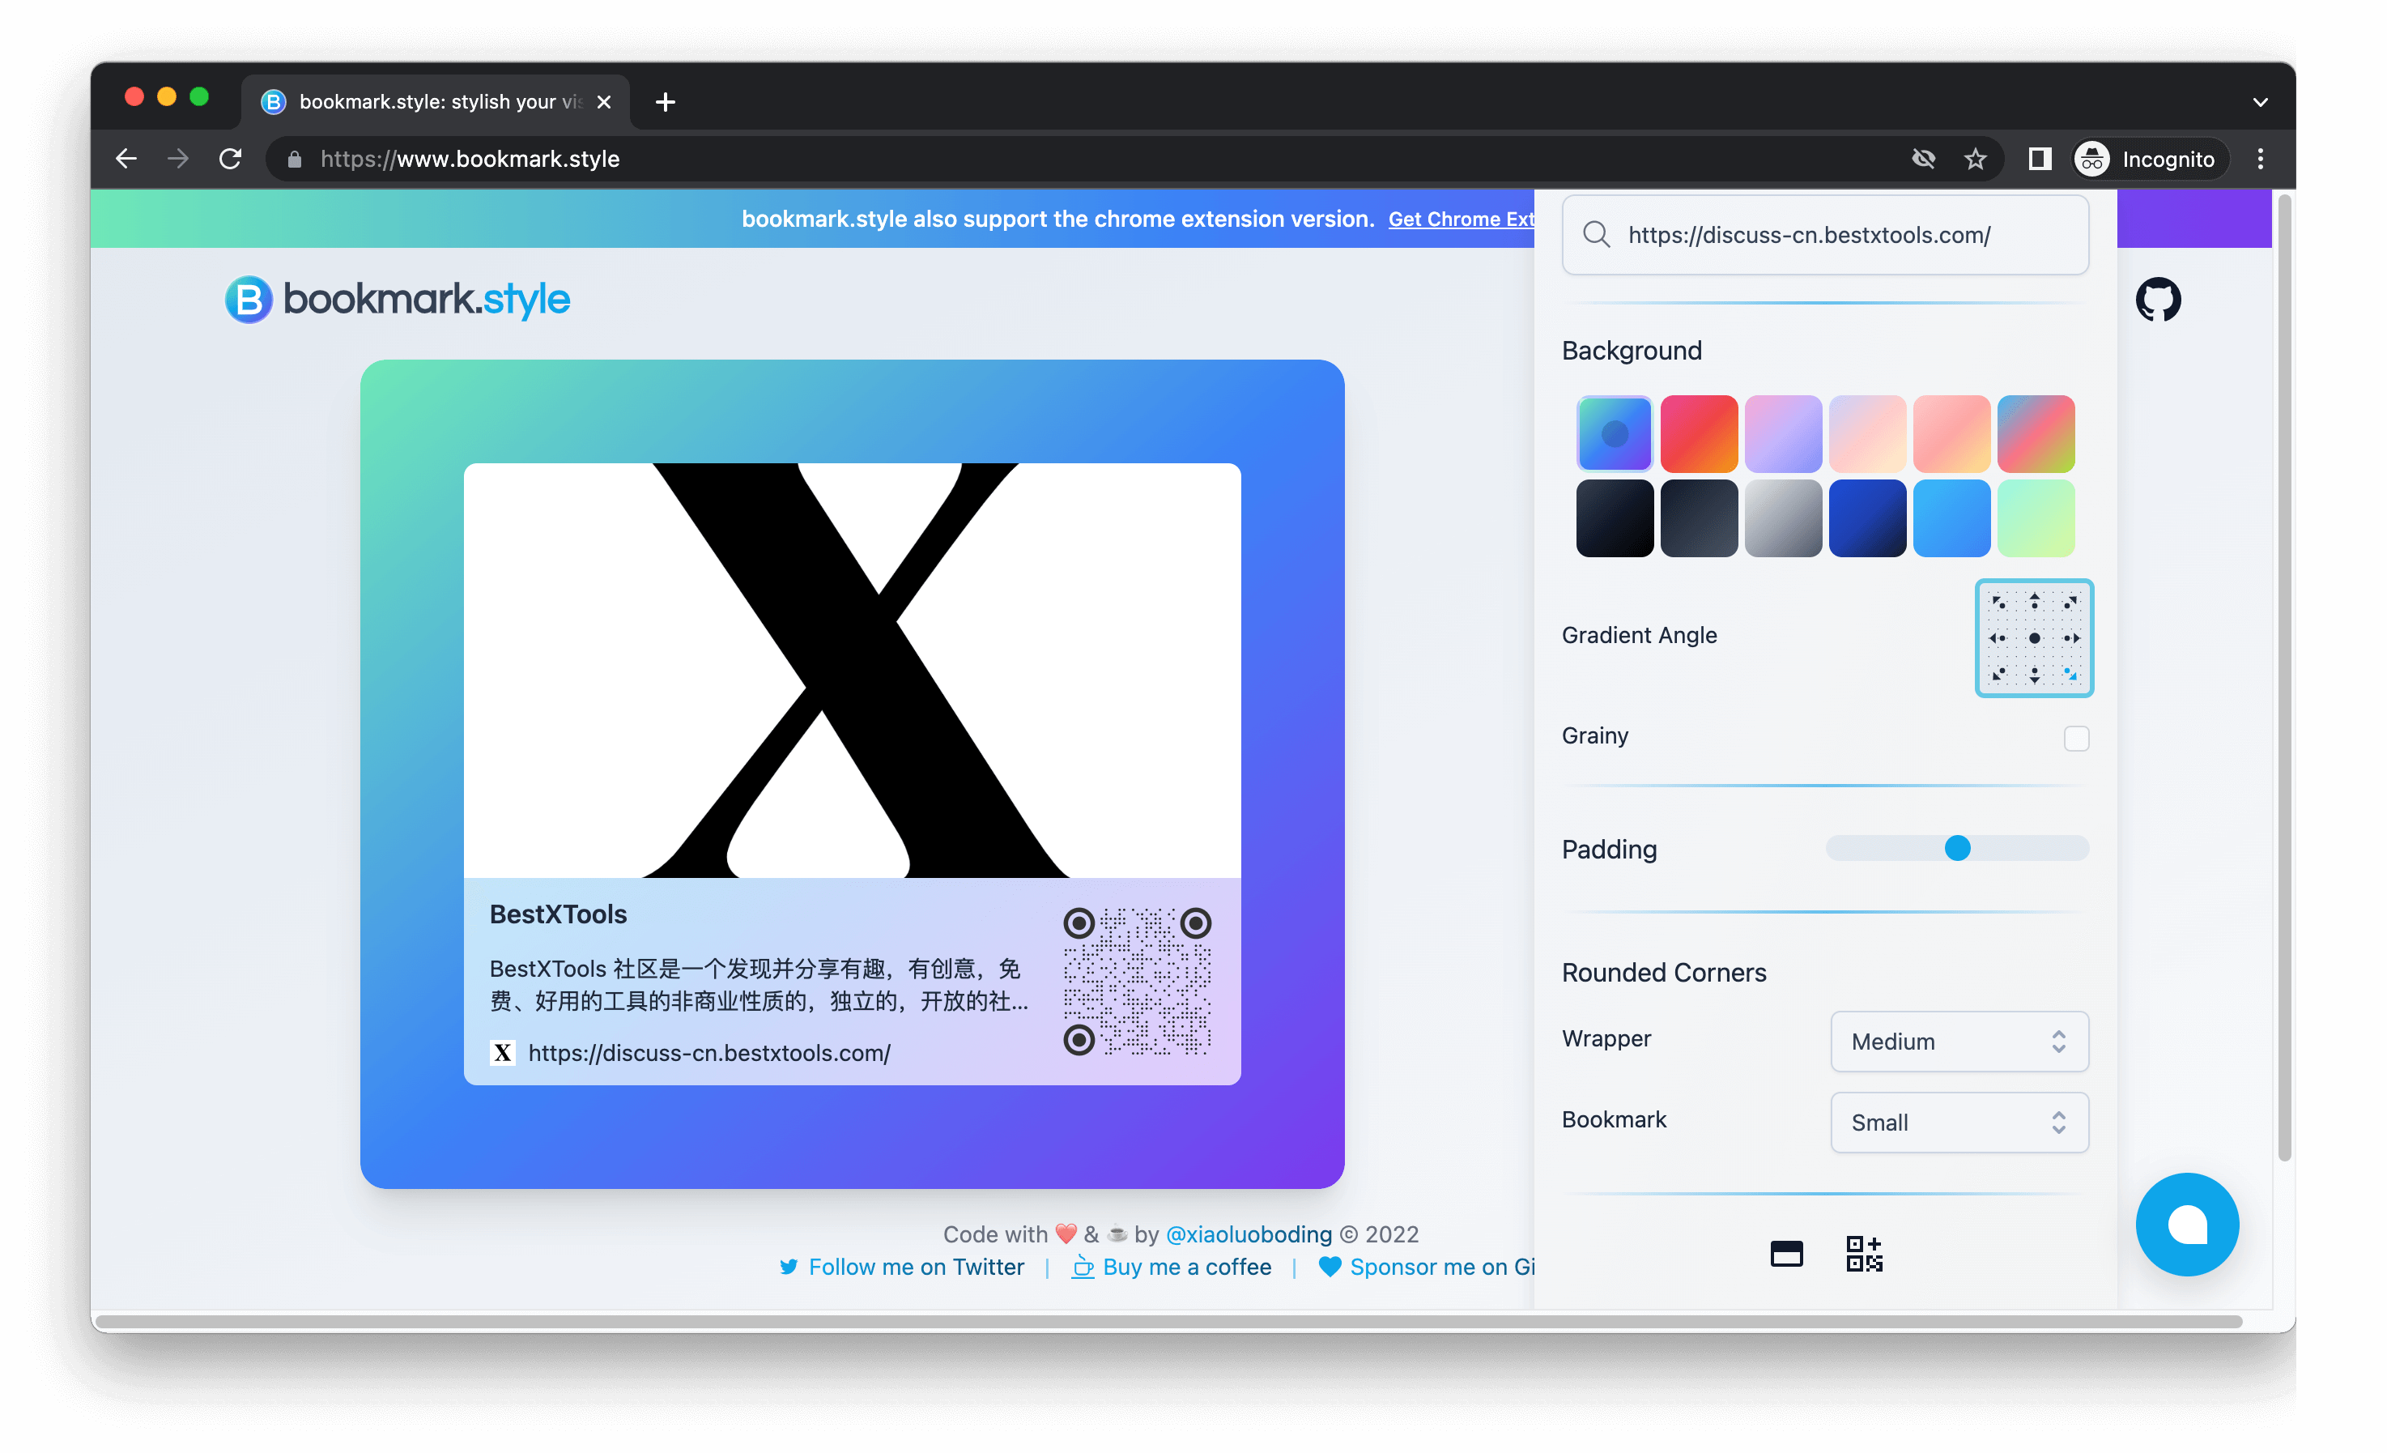Click Buy me a coffee link
The width and height of the screenshot is (2387, 1453).
[1185, 1267]
